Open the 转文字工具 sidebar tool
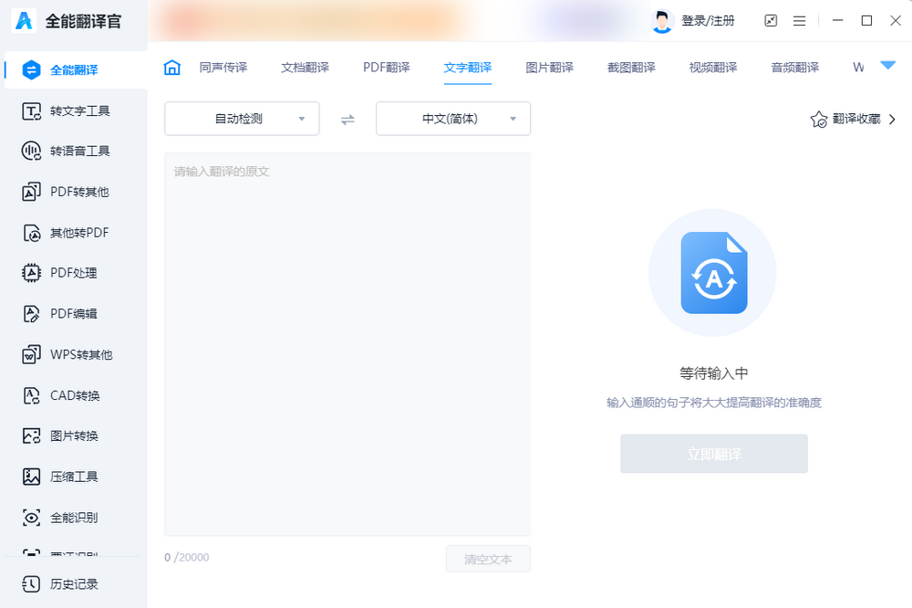Viewport: 912px width, 608px height. pyautogui.click(x=73, y=110)
